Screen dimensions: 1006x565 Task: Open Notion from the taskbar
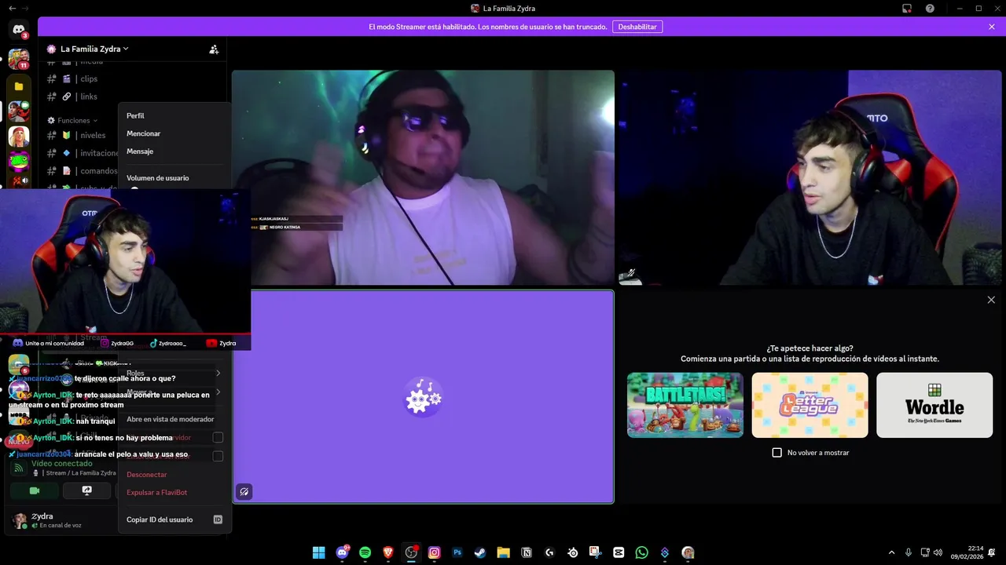coord(527,552)
